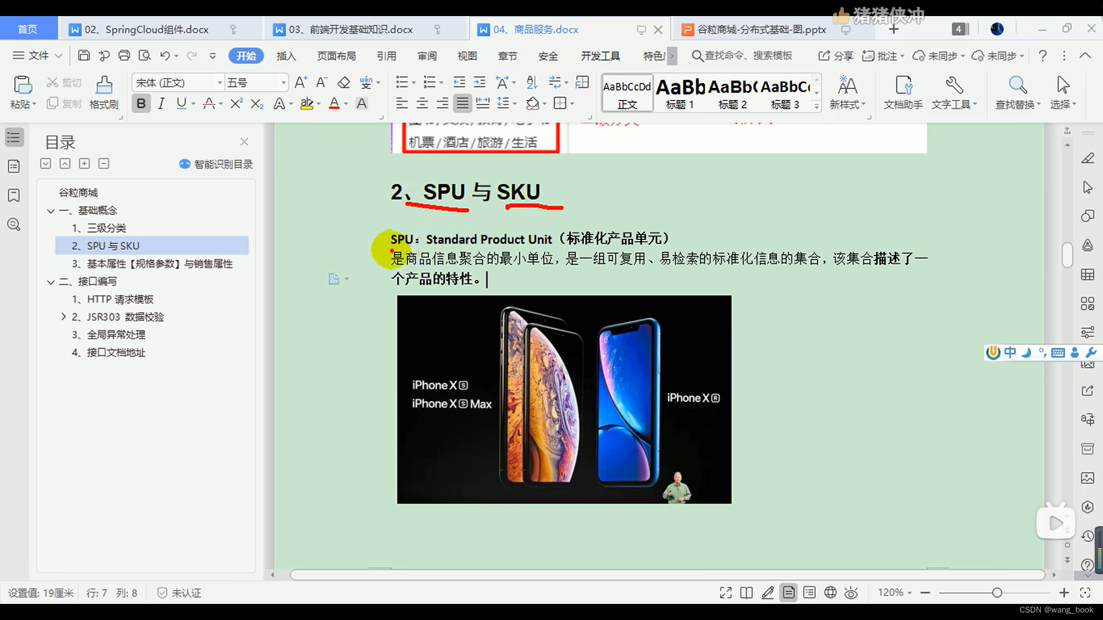Apply left paragraph alignment
The width and height of the screenshot is (1103, 620).
(402, 103)
